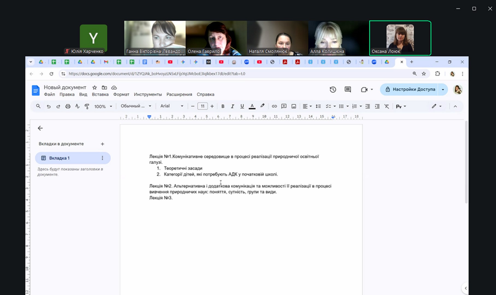
Task: Click the Настройки Доступа share button
Action: coord(410,90)
